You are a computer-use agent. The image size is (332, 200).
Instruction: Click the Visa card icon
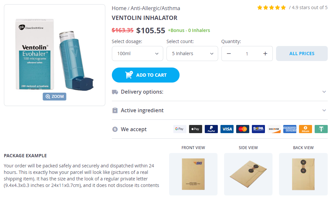[227, 129]
